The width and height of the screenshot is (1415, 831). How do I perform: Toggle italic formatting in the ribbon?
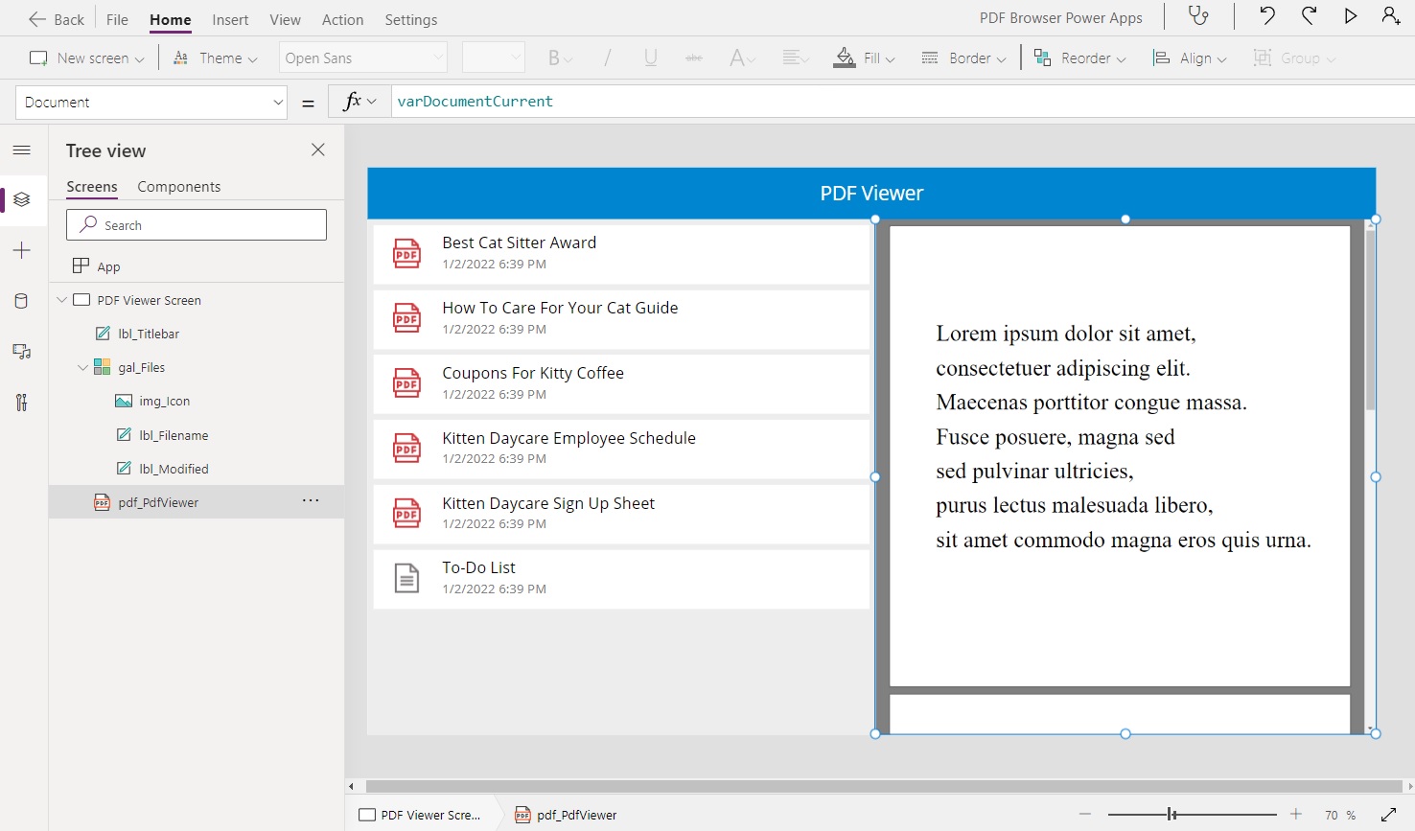click(606, 58)
